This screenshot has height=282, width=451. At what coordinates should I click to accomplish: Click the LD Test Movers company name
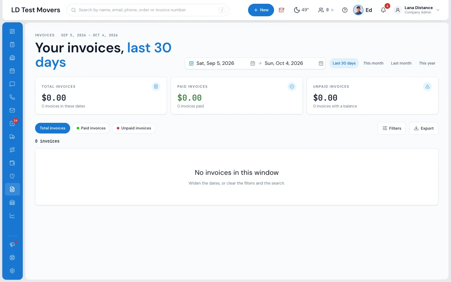coord(36,10)
